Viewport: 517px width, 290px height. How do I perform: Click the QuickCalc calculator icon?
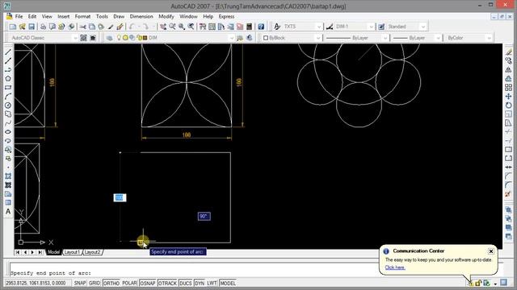(x=250, y=27)
